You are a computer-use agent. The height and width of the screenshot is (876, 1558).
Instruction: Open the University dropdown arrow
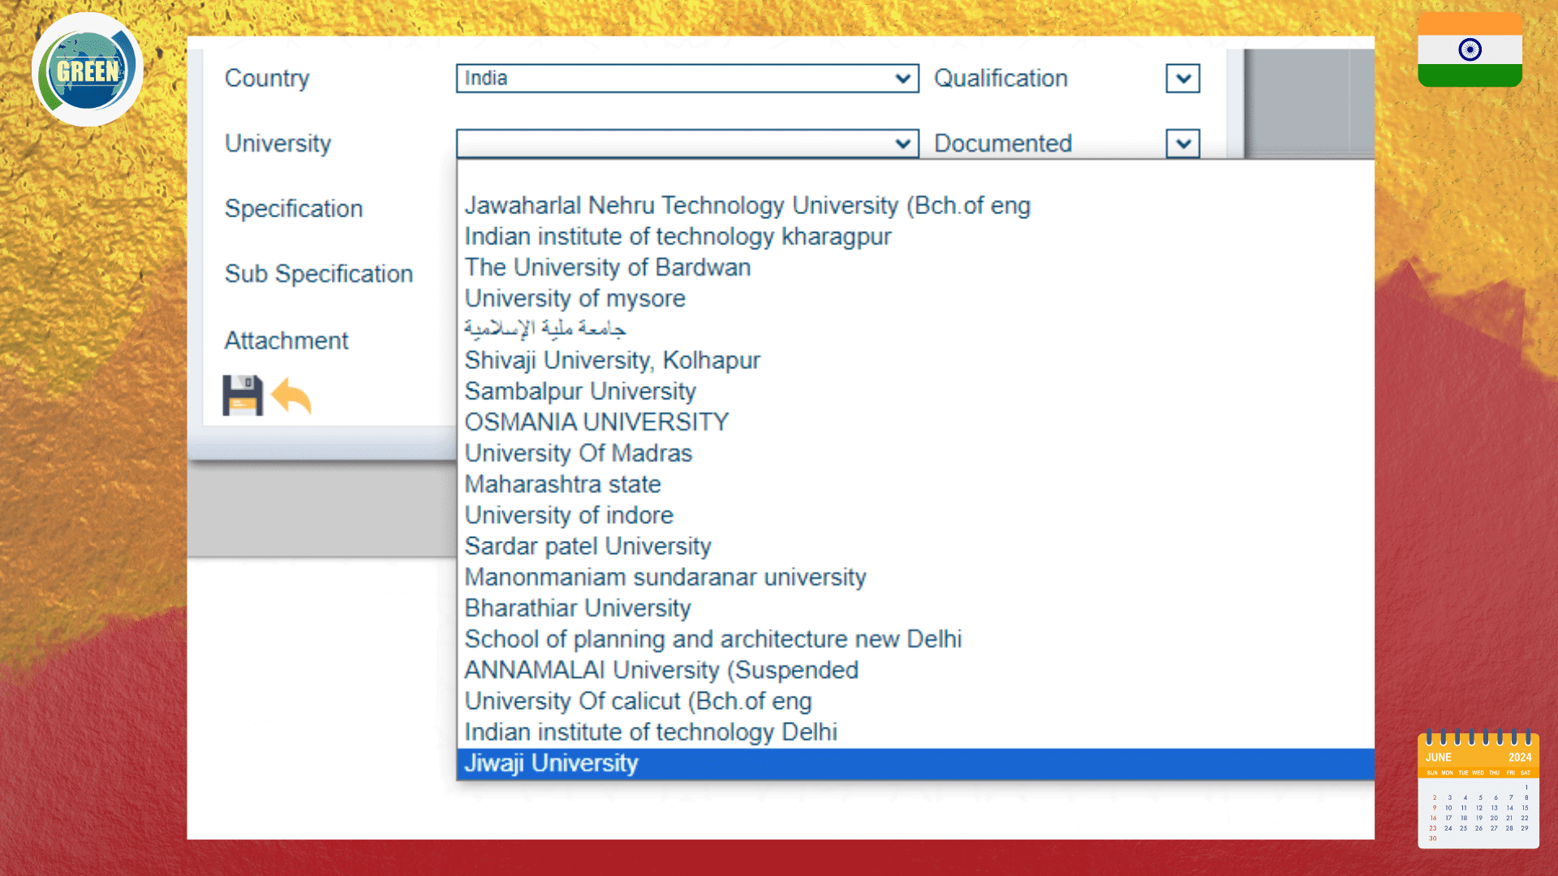pyautogui.click(x=902, y=143)
